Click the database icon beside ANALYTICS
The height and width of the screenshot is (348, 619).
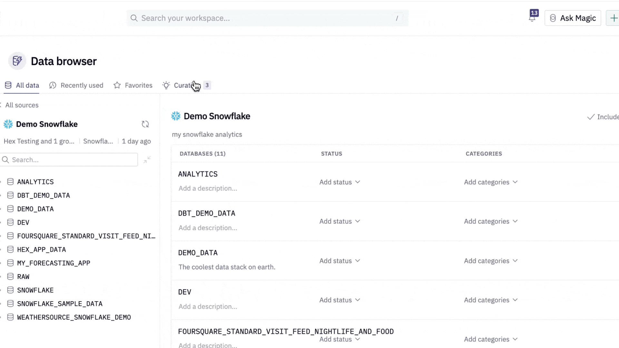(x=10, y=182)
